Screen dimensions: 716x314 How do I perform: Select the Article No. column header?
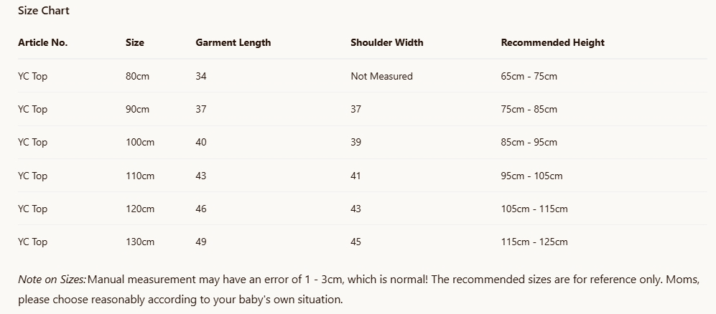pos(42,42)
